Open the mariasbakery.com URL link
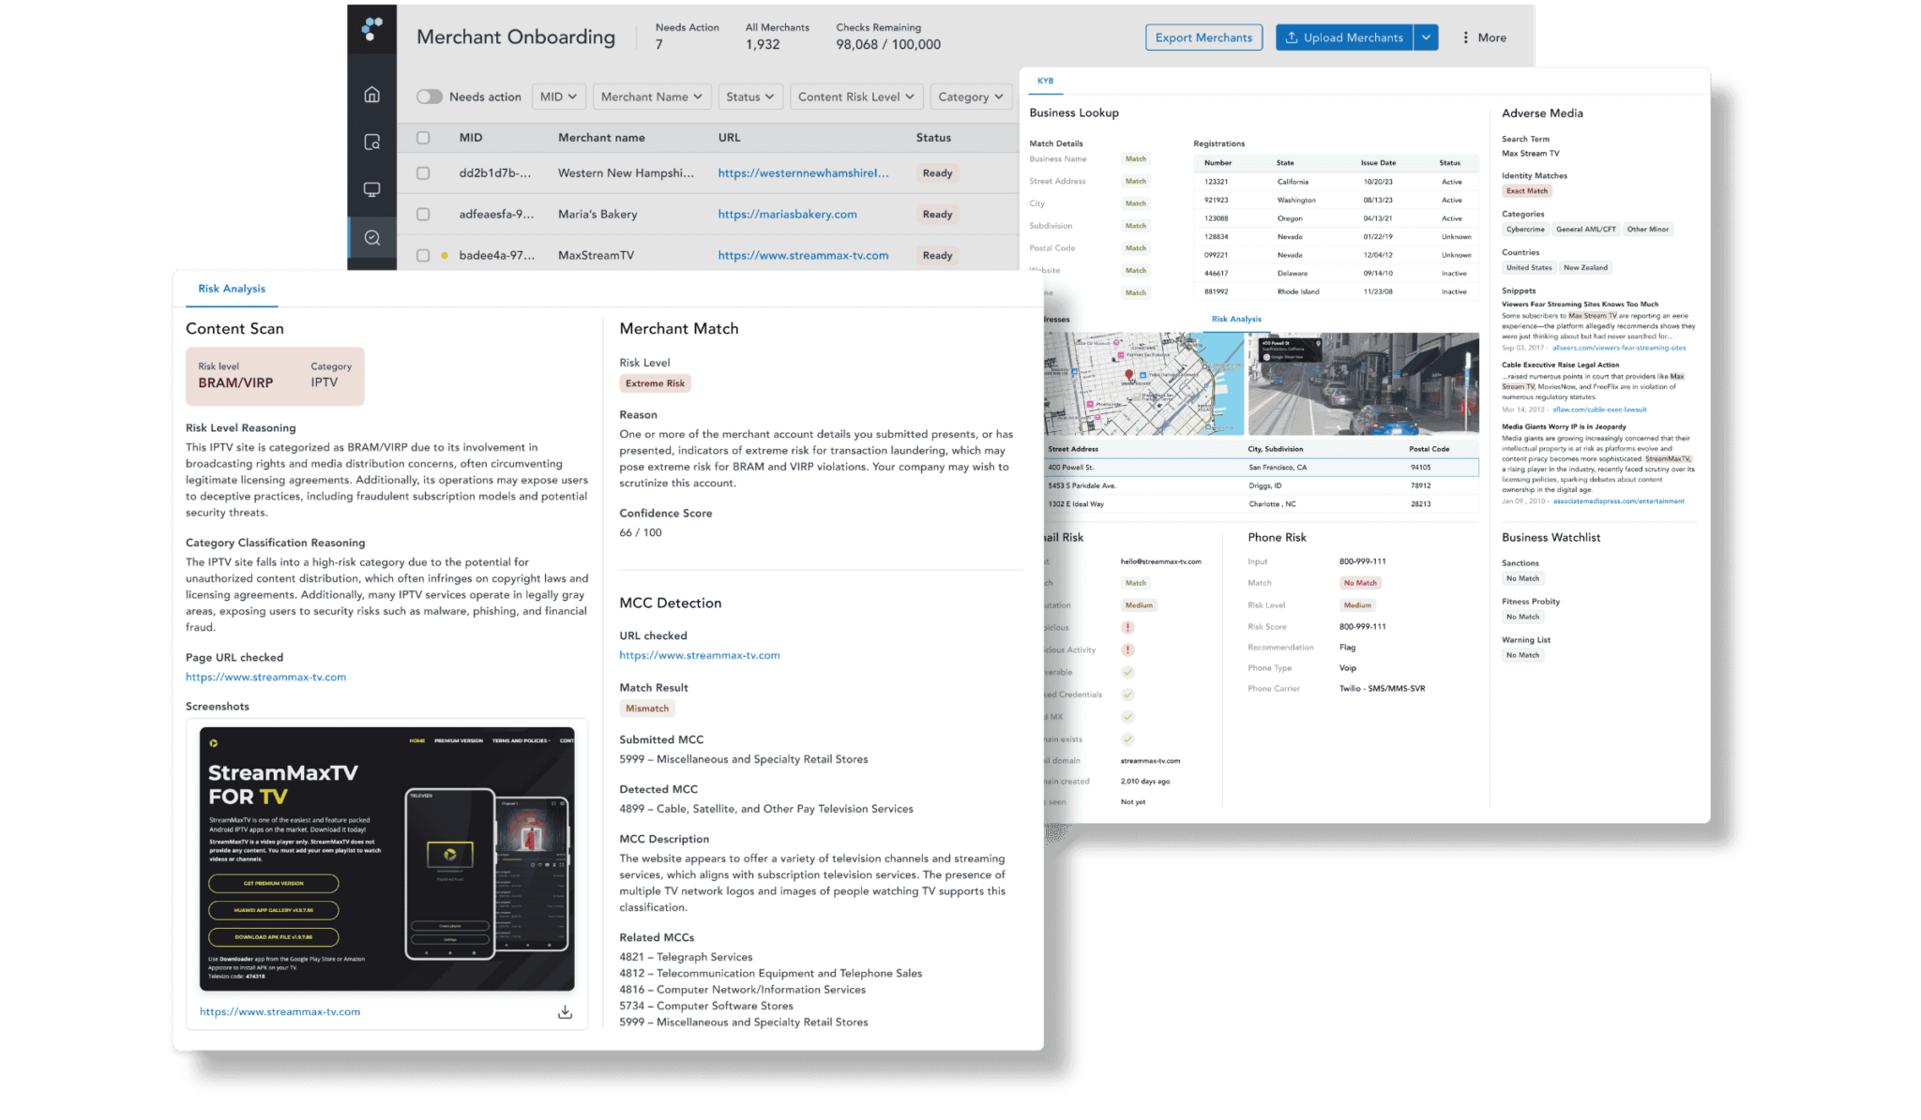Image resolution: width=1921 pixels, height=1120 pixels. [787, 215]
